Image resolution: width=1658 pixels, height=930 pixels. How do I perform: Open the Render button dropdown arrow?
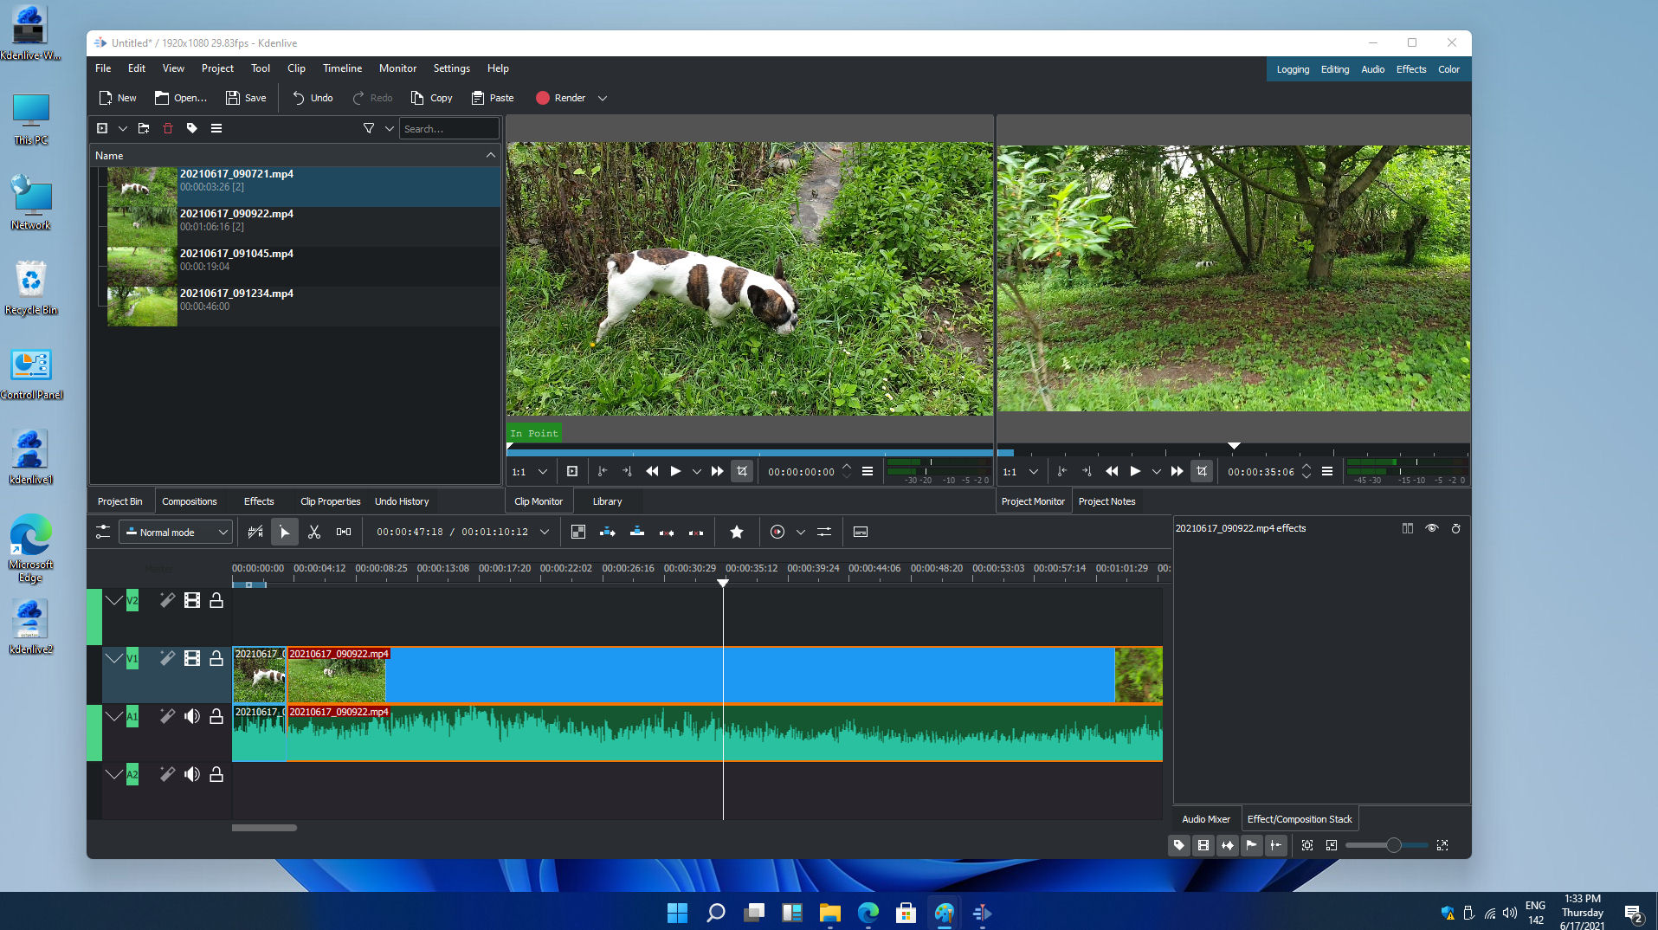point(603,98)
